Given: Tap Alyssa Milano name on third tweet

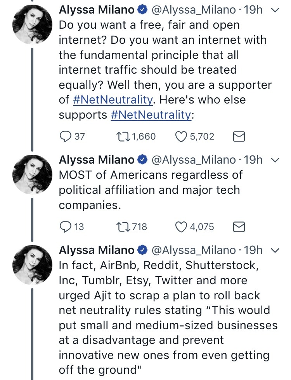Looking at the screenshot, I should tap(96, 250).
